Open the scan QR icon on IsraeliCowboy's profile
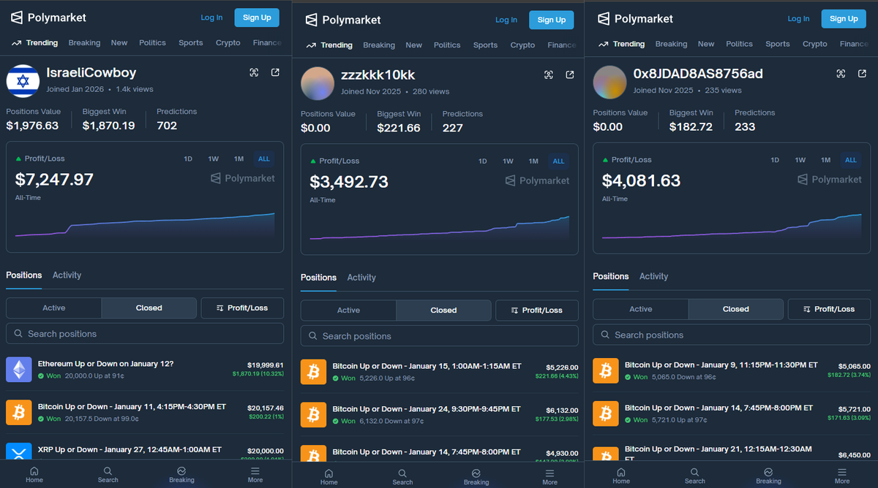878x488 pixels. point(254,72)
